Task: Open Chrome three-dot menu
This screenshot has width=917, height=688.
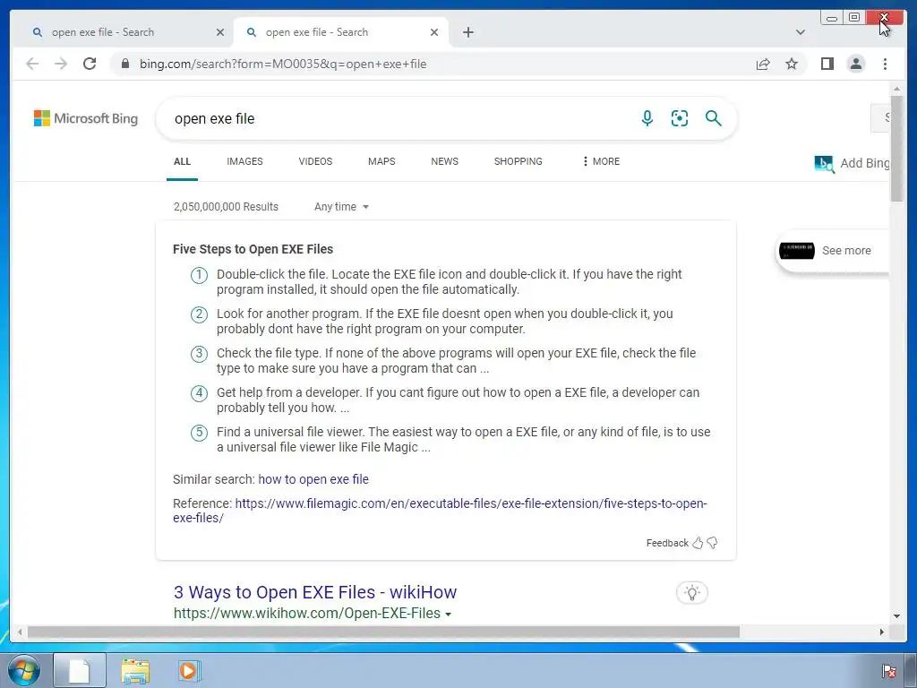Action: click(885, 64)
